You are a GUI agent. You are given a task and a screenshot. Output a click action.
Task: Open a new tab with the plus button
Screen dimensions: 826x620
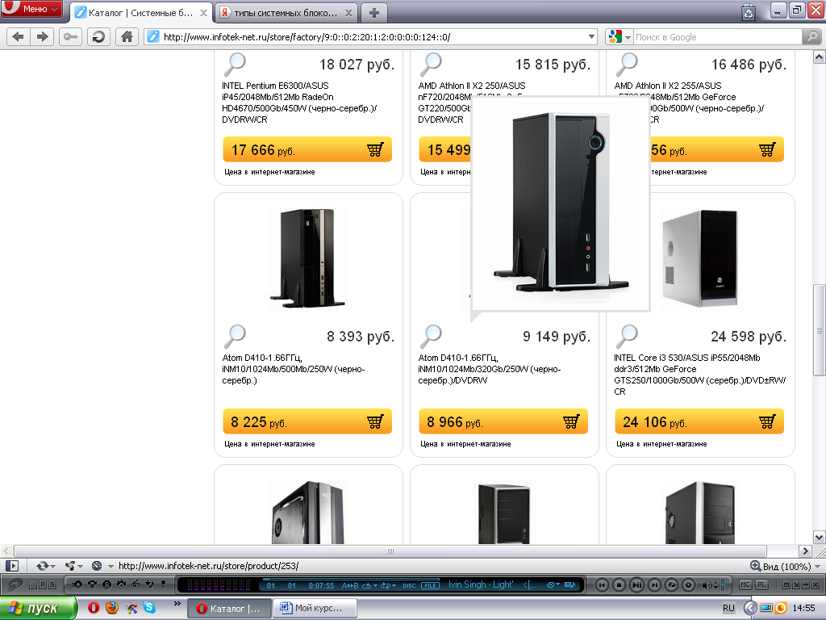374,13
